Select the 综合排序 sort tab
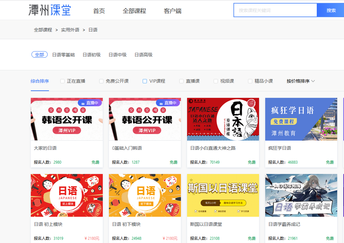The height and width of the screenshot is (243, 344). (x=40, y=81)
